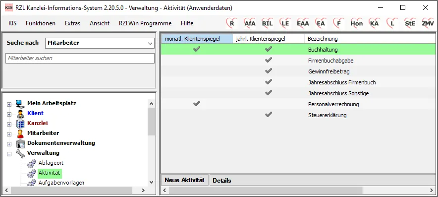This screenshot has width=438, height=197.
Task: Click the Klient person icon
Action: tap(20, 114)
